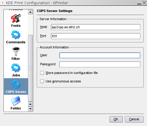
Task: Check Use anonymous access
Action: 42,81
